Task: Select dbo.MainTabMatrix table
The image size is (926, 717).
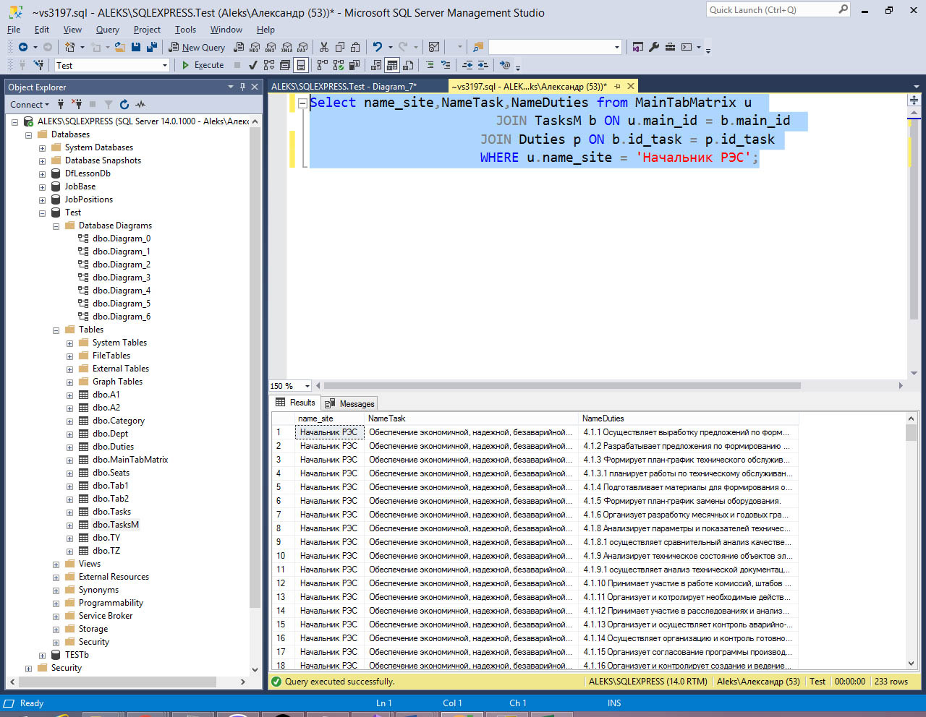Action: pos(129,460)
